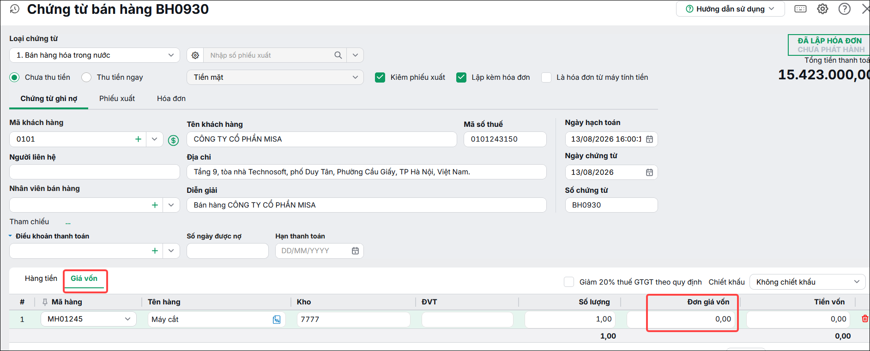Switch to Phiếu xuất tab

[117, 99]
